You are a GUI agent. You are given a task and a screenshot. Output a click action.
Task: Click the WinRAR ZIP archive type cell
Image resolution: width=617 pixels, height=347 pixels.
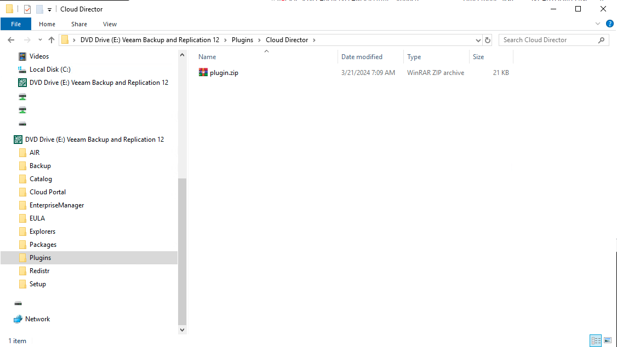(436, 73)
